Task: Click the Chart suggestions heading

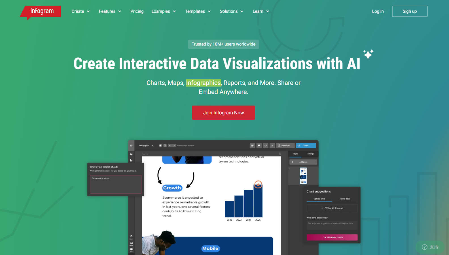Action: click(319, 192)
